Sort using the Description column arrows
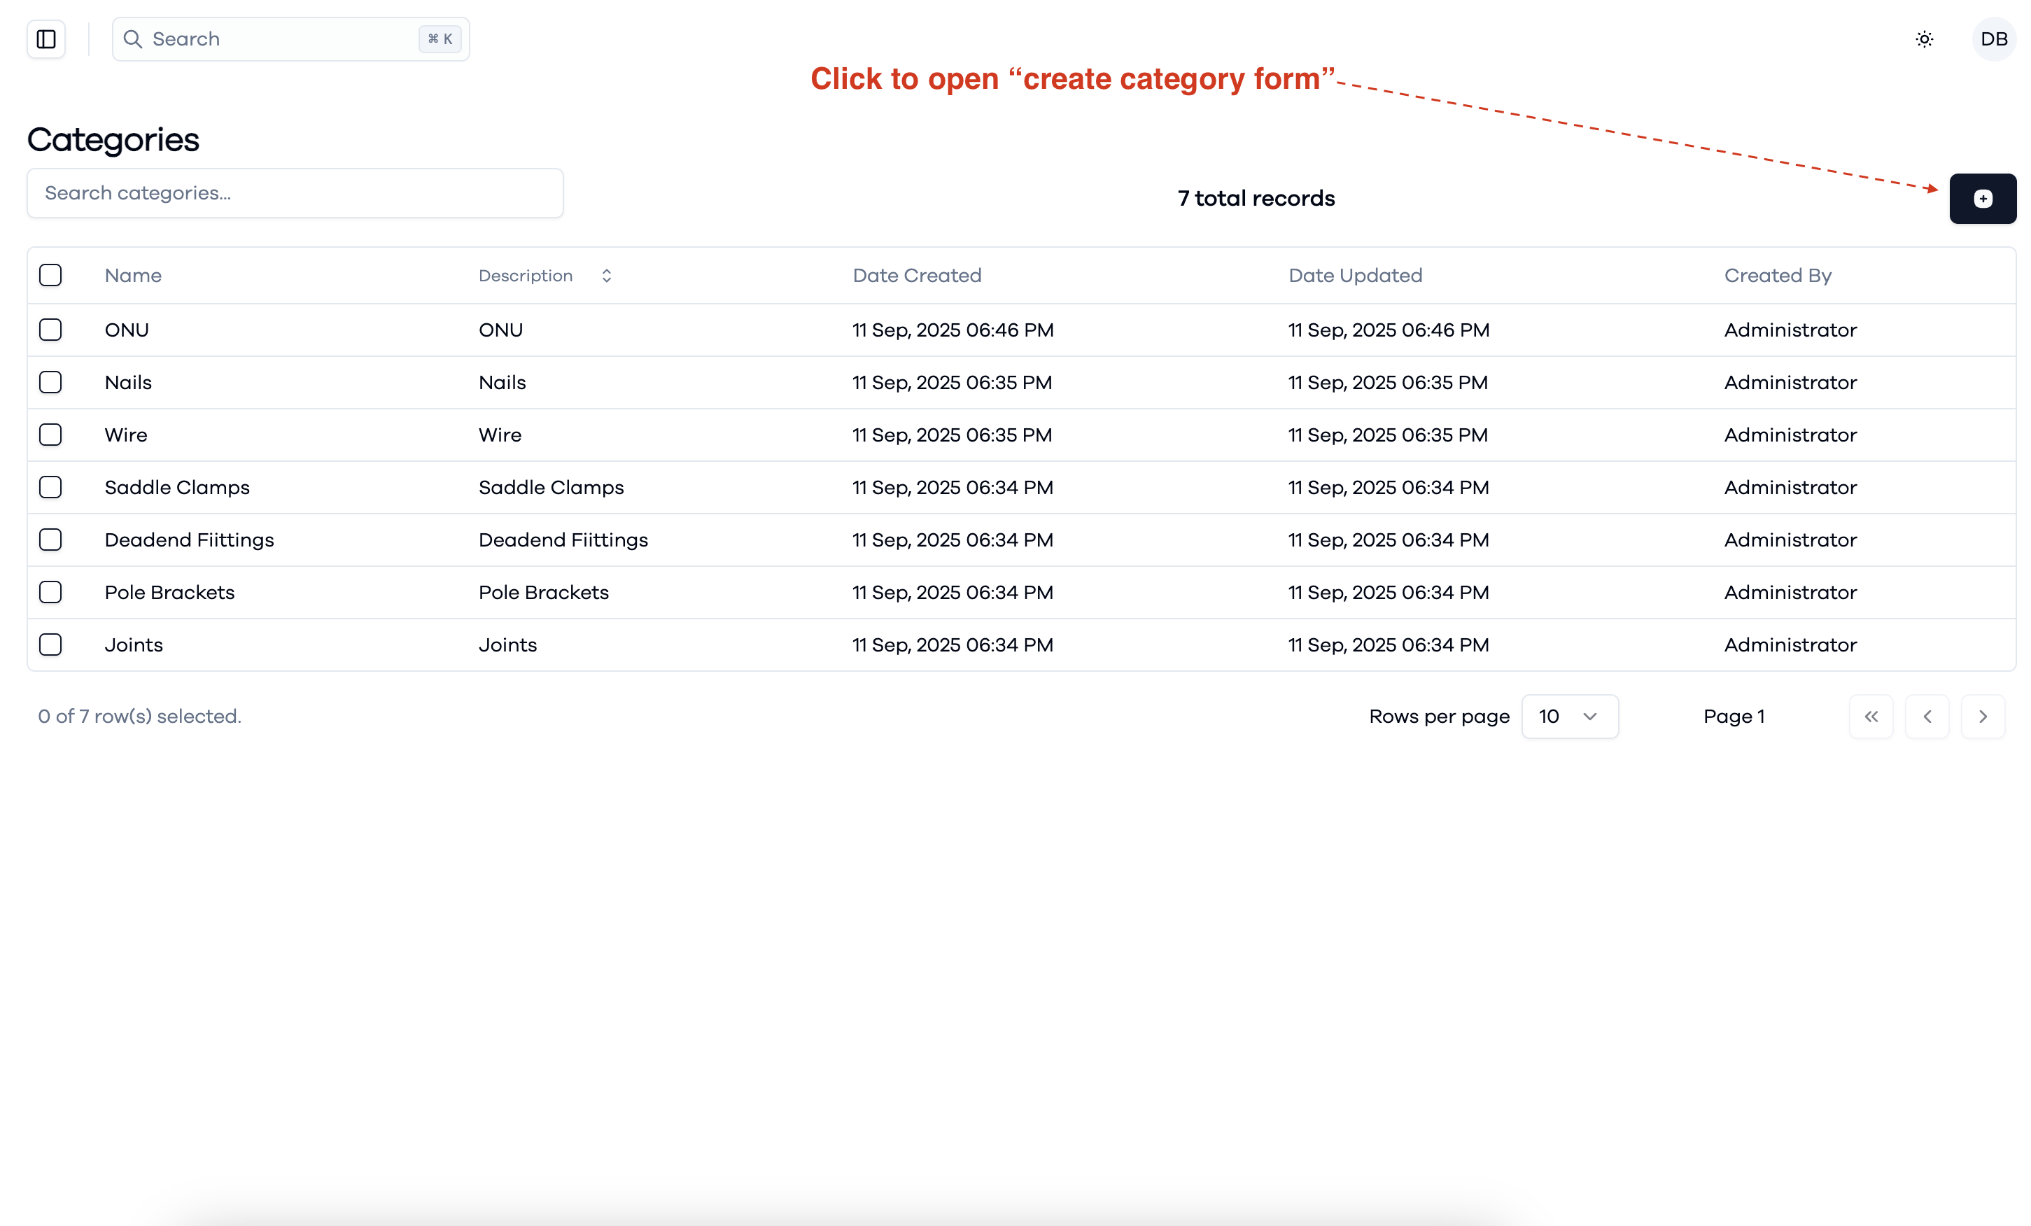This screenshot has width=2031, height=1226. pos(607,275)
